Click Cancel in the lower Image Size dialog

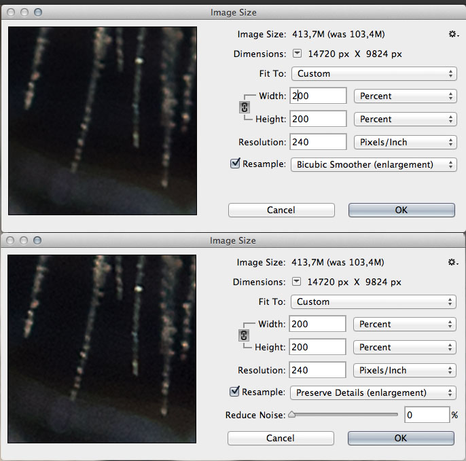[281, 438]
